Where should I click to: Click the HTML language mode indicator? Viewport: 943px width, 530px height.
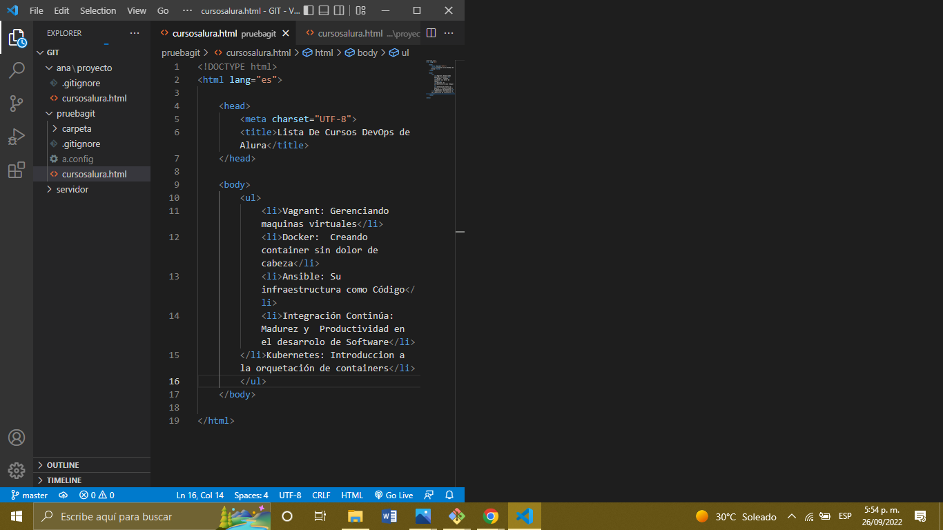click(352, 495)
